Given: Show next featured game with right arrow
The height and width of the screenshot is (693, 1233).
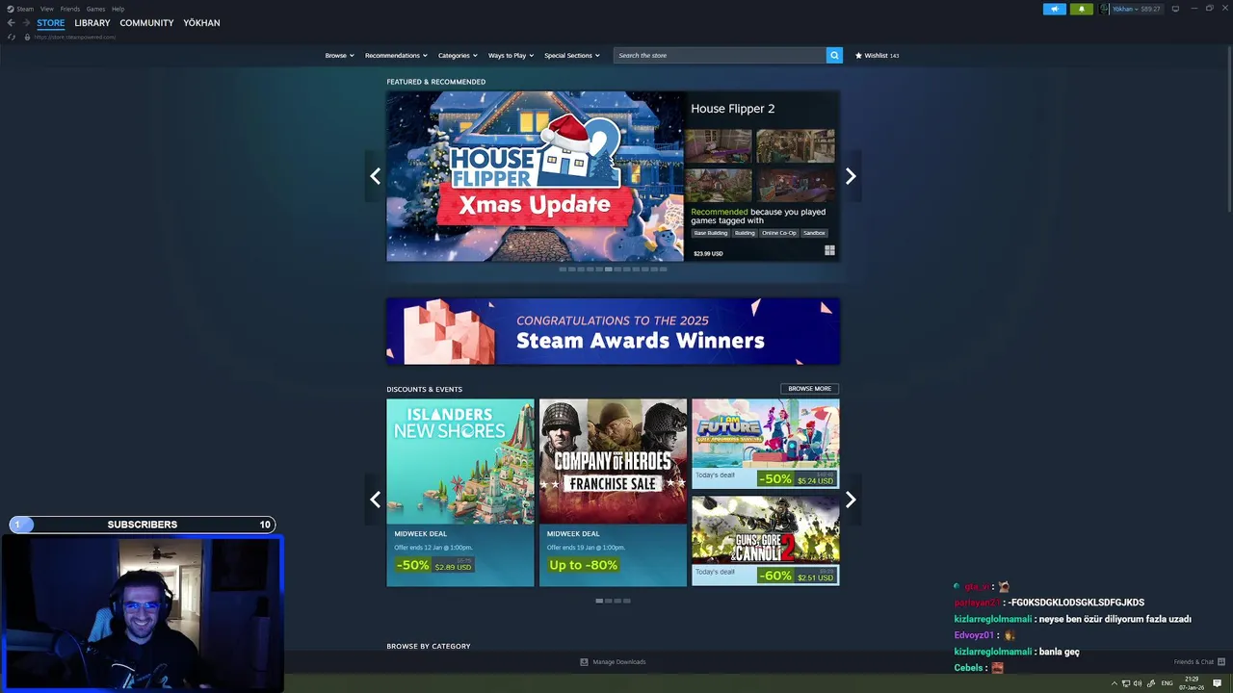Looking at the screenshot, I should [x=851, y=176].
